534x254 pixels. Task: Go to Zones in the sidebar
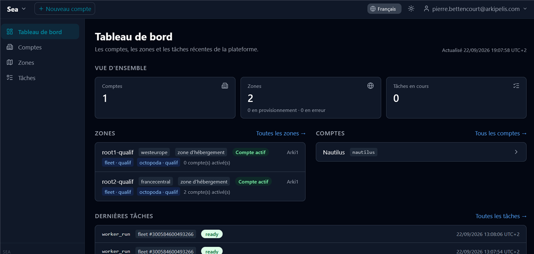pyautogui.click(x=40, y=63)
